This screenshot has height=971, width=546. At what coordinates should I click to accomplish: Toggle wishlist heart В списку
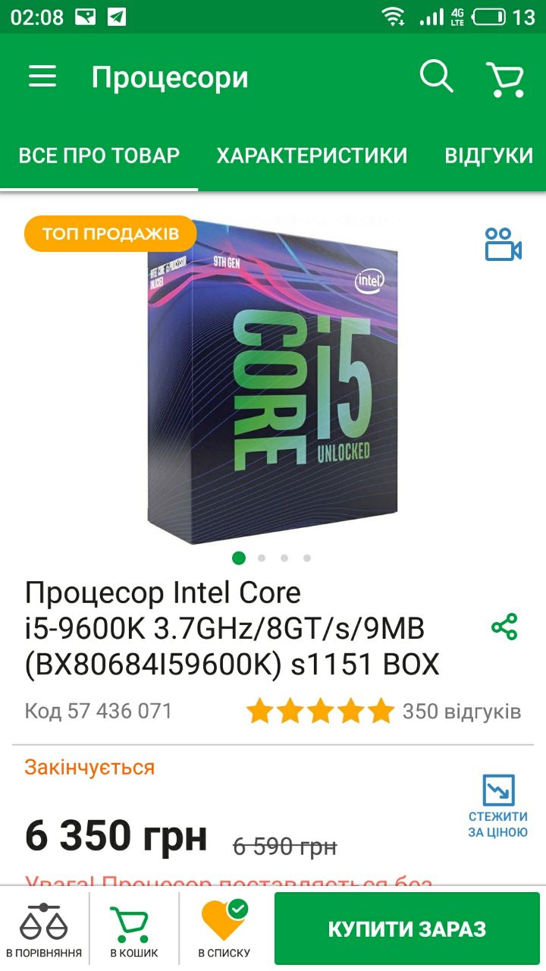point(224,930)
